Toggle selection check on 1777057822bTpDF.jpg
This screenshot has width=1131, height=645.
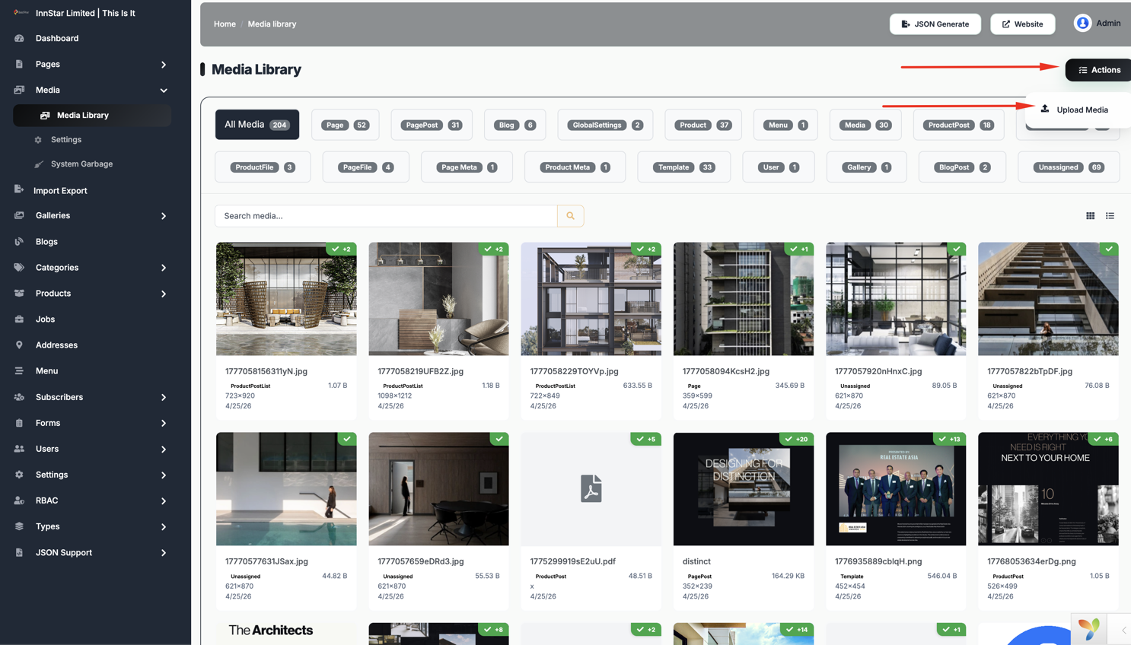point(1109,249)
